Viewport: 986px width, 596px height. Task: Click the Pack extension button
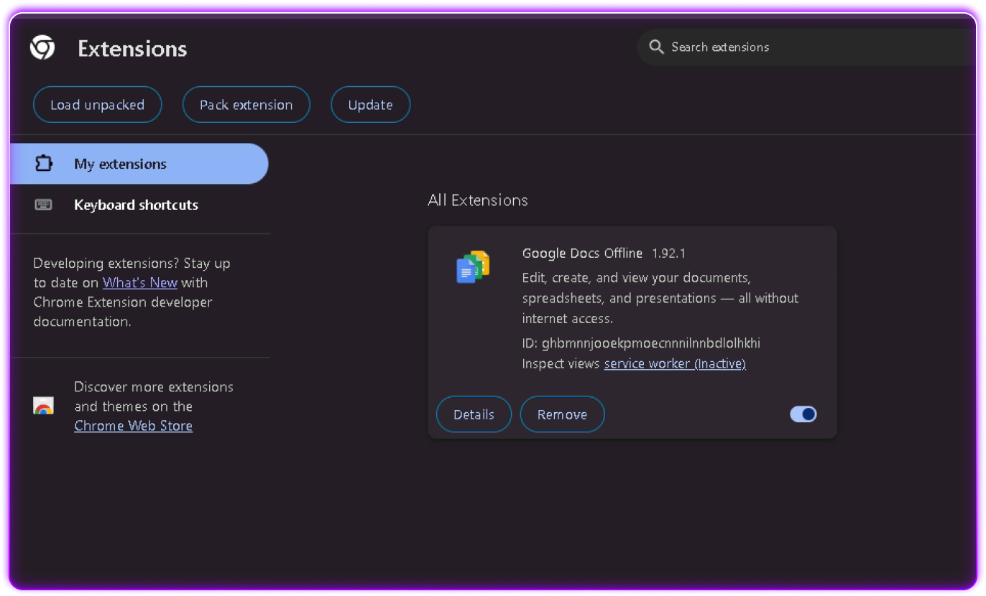[x=247, y=105]
